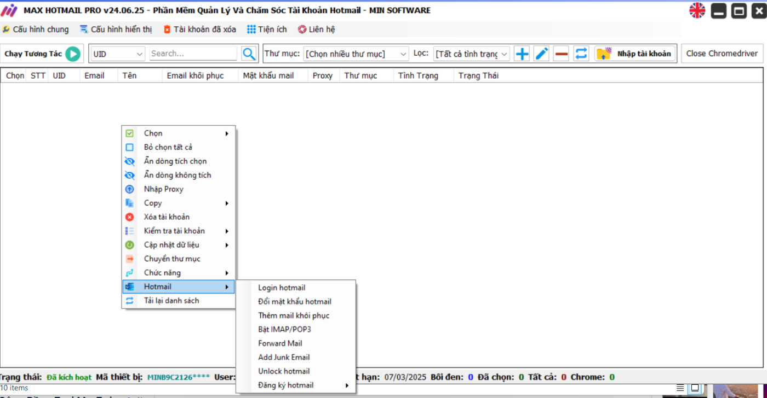This screenshot has width=767, height=398.
Task: Click the red minus delete icon
Action: tap(561, 53)
